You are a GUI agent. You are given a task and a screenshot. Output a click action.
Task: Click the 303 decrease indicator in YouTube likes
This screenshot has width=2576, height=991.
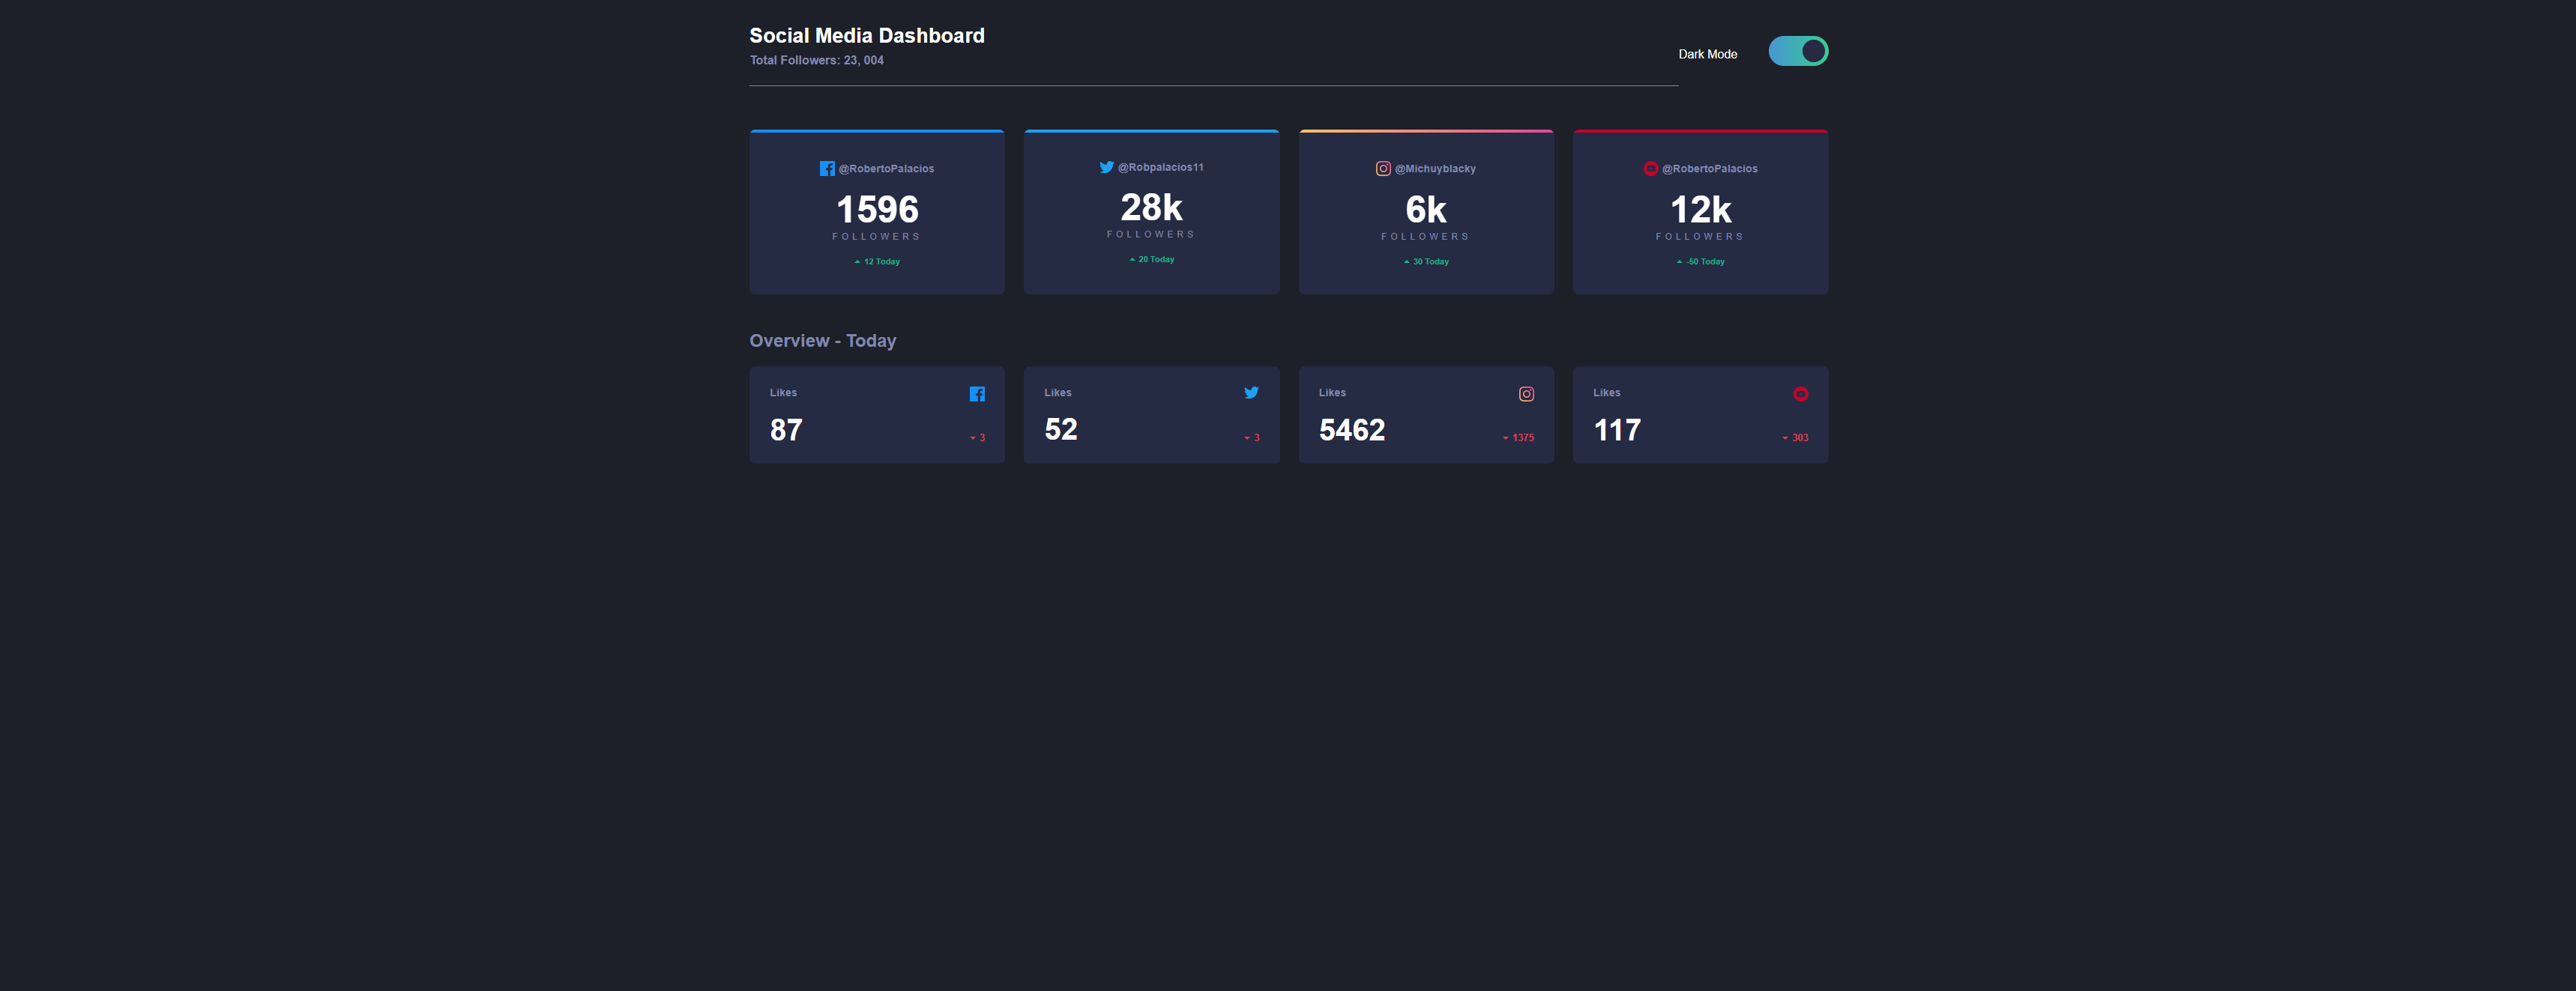click(x=1799, y=437)
